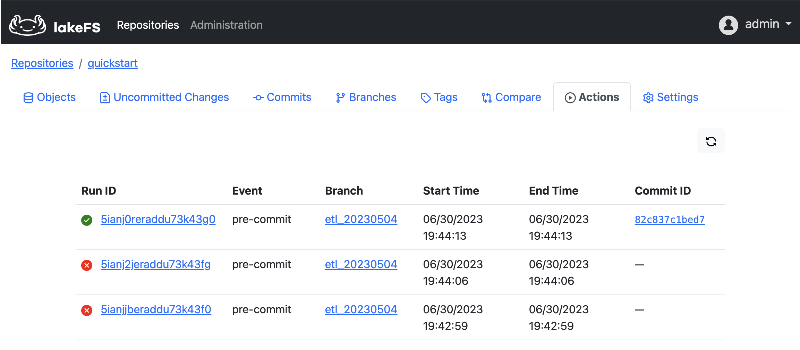Click the lakeFS axolotl logo
The height and width of the screenshot is (350, 800).
tap(28, 25)
